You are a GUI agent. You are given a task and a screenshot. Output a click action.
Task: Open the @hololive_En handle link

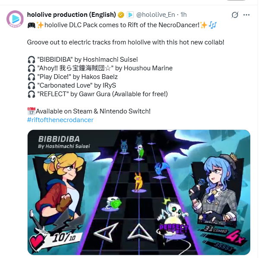[155, 15]
